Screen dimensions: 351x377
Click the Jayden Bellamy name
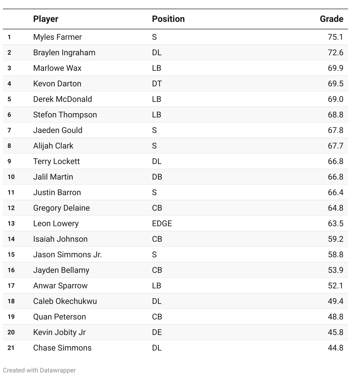[x=61, y=270]
